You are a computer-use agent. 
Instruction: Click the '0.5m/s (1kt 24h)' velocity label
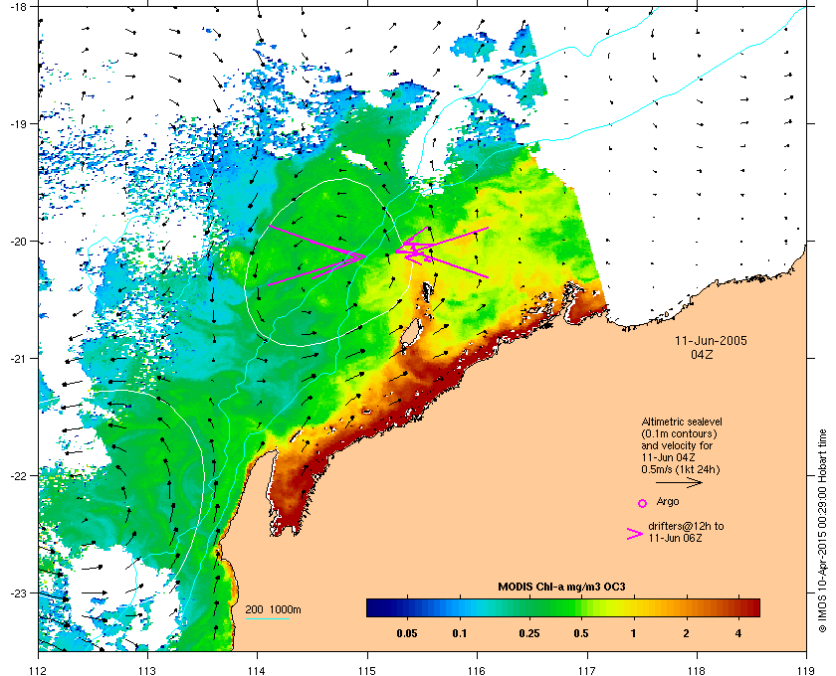pos(681,470)
